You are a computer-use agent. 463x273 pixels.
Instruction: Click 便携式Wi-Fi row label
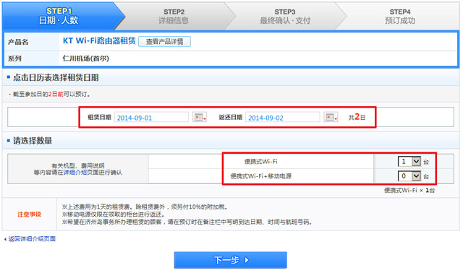click(261, 162)
